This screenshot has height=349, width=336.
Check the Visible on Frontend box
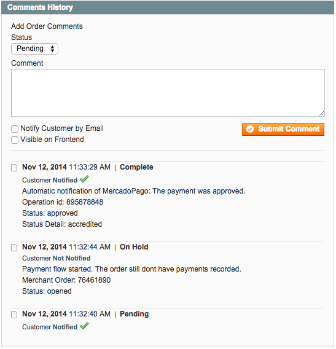[15, 140]
